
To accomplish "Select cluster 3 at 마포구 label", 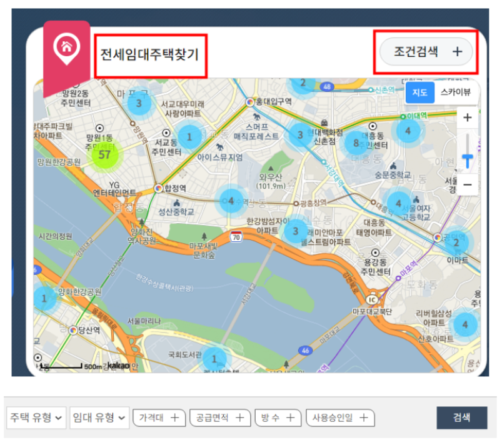I will click(139, 103).
